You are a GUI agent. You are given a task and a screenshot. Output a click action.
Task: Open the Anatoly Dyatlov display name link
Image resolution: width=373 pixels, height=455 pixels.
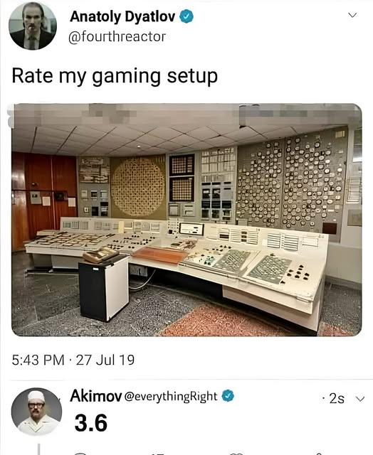pos(122,17)
